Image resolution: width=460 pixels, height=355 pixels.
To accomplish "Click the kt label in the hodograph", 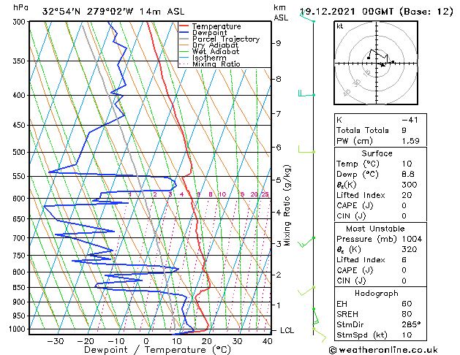I will point(340,26).
